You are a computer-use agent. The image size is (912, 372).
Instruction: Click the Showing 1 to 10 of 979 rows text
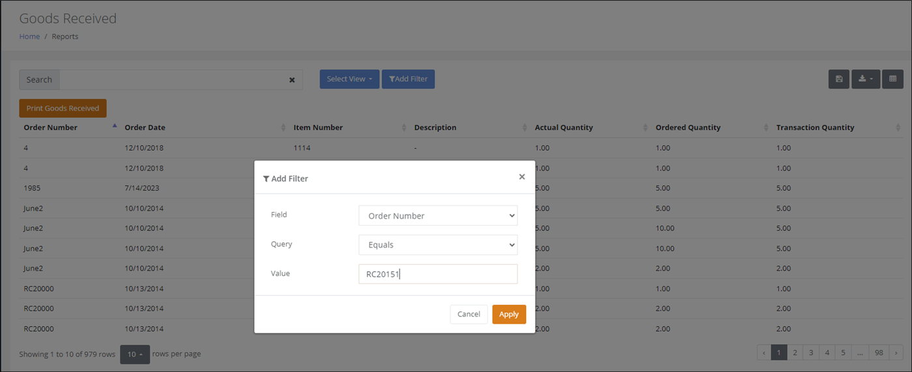67,354
